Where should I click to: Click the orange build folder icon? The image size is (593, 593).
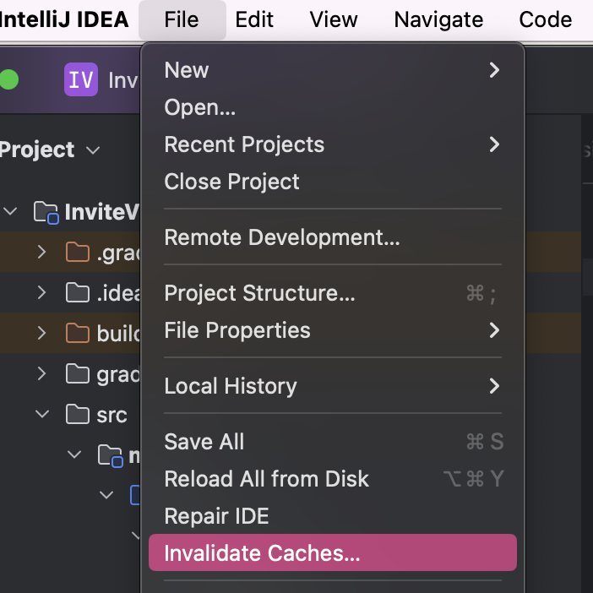point(78,334)
